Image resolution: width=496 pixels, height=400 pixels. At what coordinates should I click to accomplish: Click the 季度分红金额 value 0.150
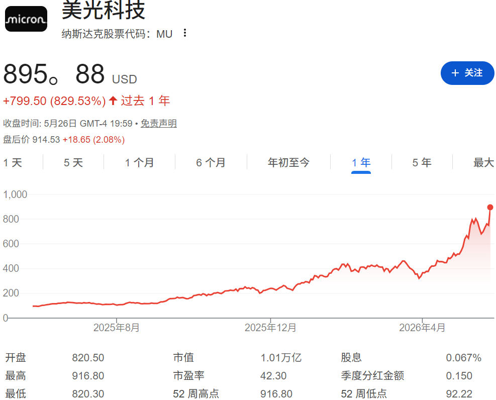tap(459, 376)
